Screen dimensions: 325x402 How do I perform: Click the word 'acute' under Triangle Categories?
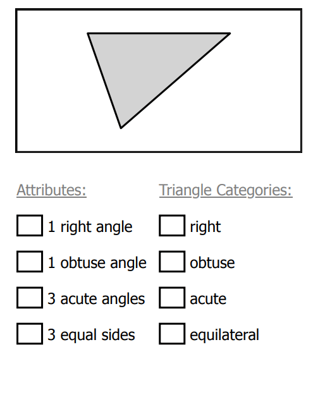pos(208,299)
